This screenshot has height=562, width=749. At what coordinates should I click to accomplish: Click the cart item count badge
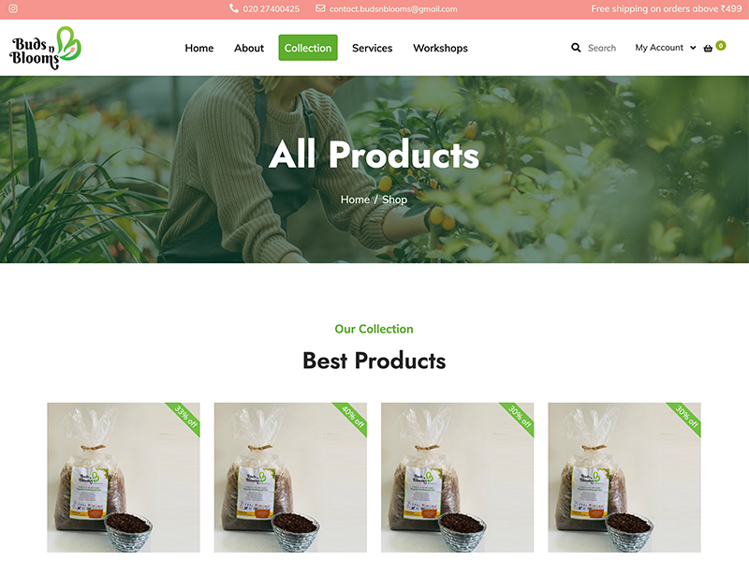(x=721, y=45)
